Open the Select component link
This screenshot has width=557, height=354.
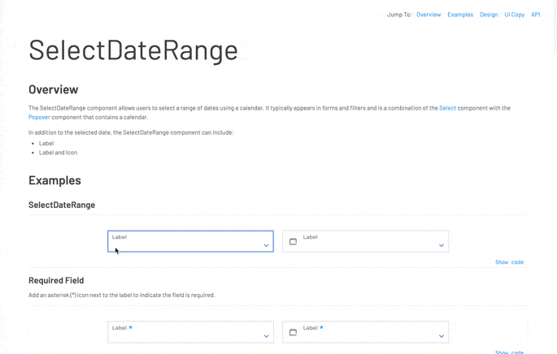447,108
